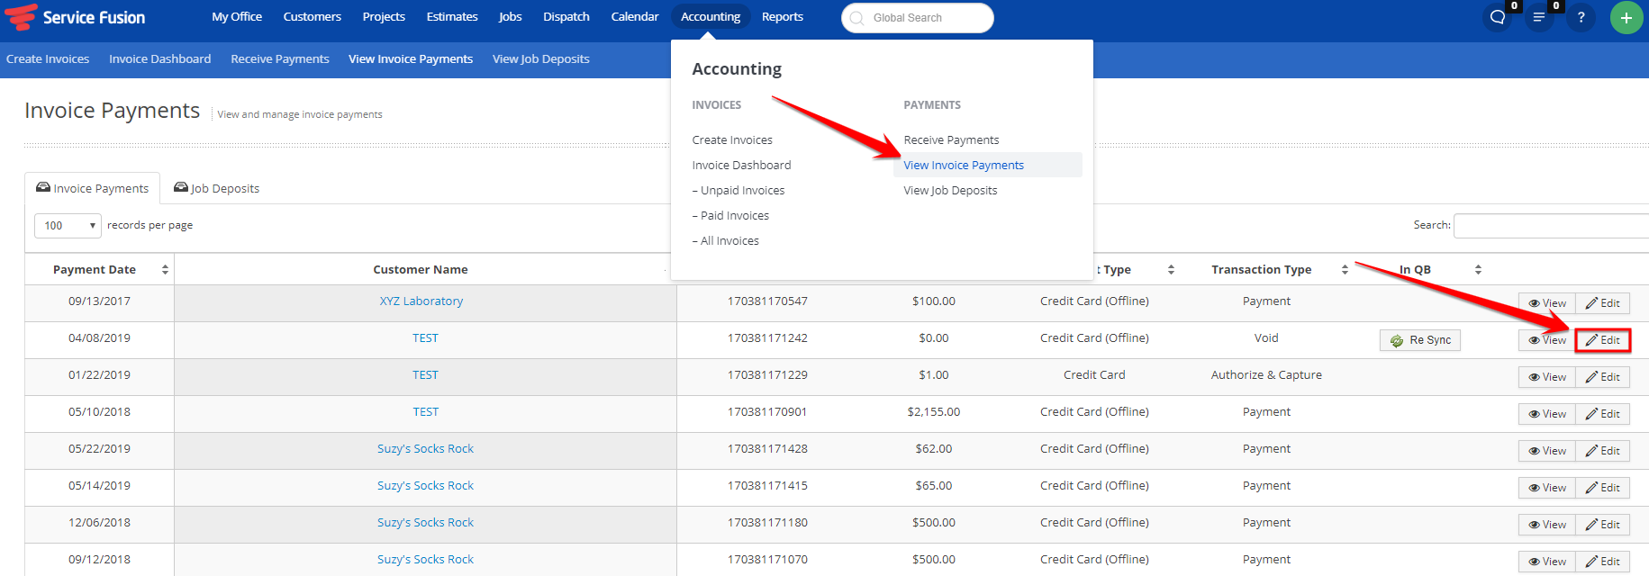
Task: Click the Global Search field
Action: tap(918, 18)
